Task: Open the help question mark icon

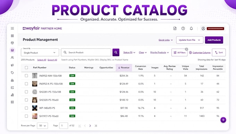Action: [x=183, y=28]
